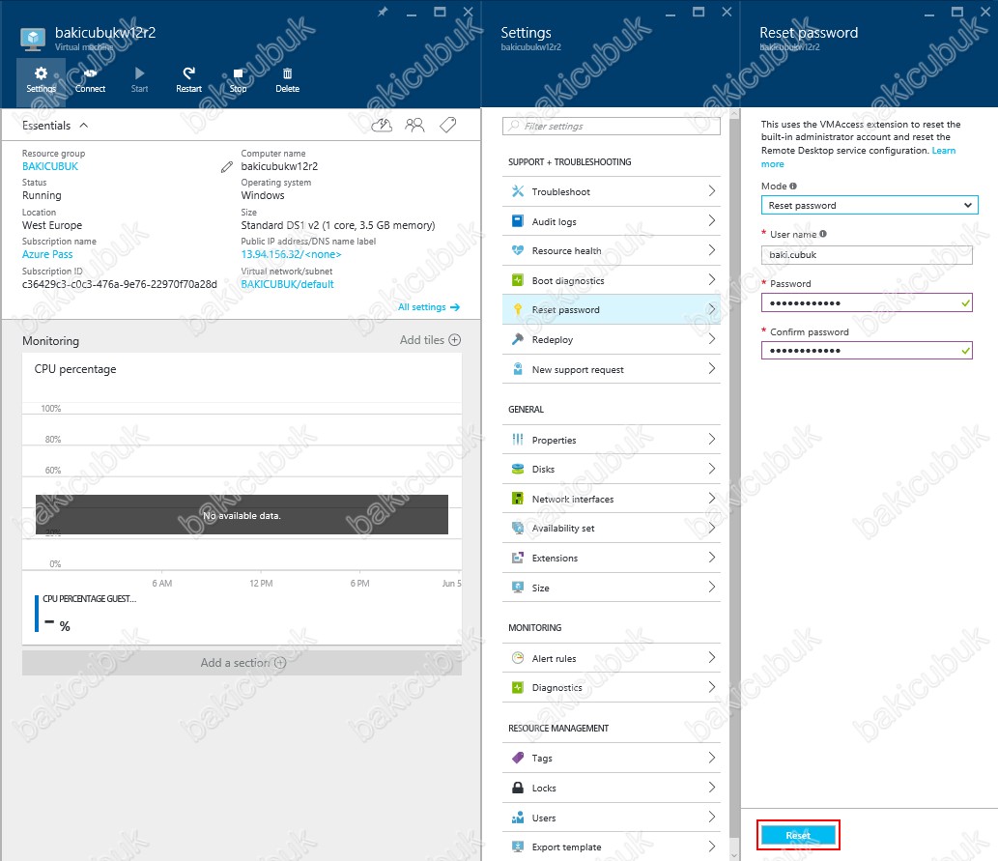The height and width of the screenshot is (861, 998).
Task: Click the Disks icon
Action: coord(518,469)
